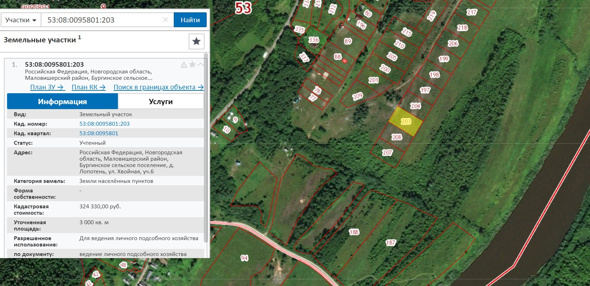The image size is (590, 286).
Task: Click the large region label 53 on map
Action: [x=244, y=8]
